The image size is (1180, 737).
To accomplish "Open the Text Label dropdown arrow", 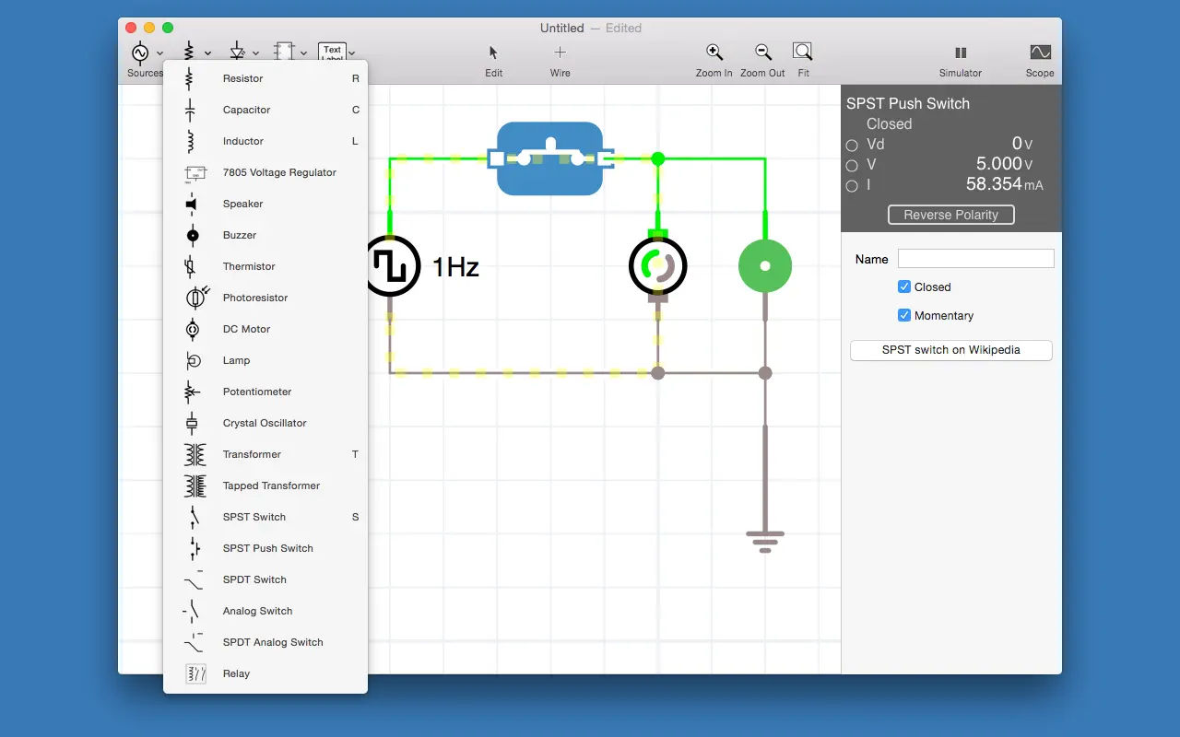I will pos(352,53).
